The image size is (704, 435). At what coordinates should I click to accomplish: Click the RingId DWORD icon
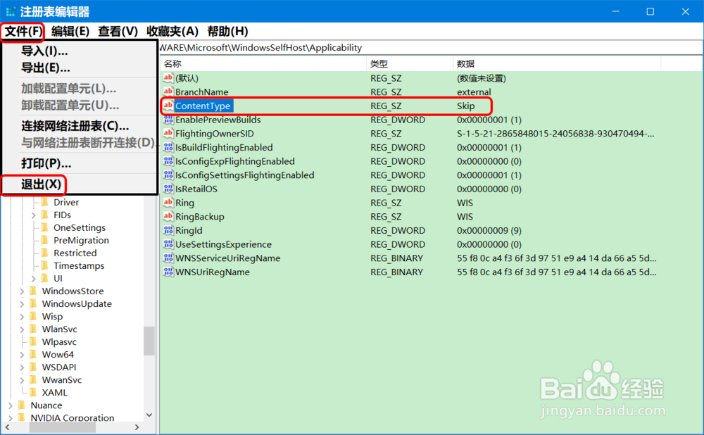pos(168,230)
